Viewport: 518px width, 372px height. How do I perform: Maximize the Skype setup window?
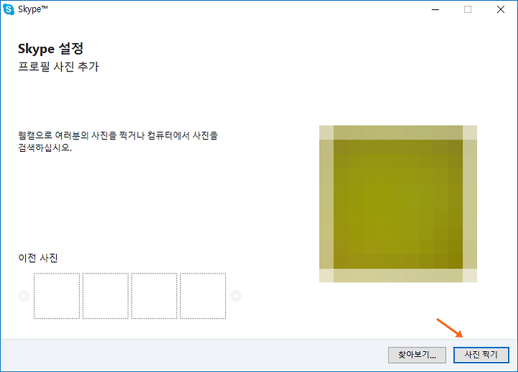tap(468, 9)
